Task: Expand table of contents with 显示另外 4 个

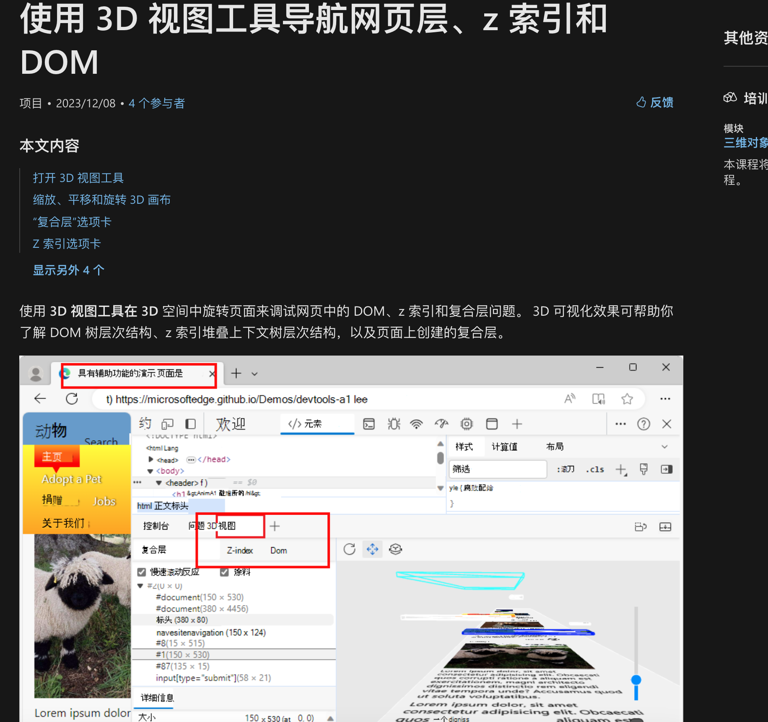Action: coord(69,270)
